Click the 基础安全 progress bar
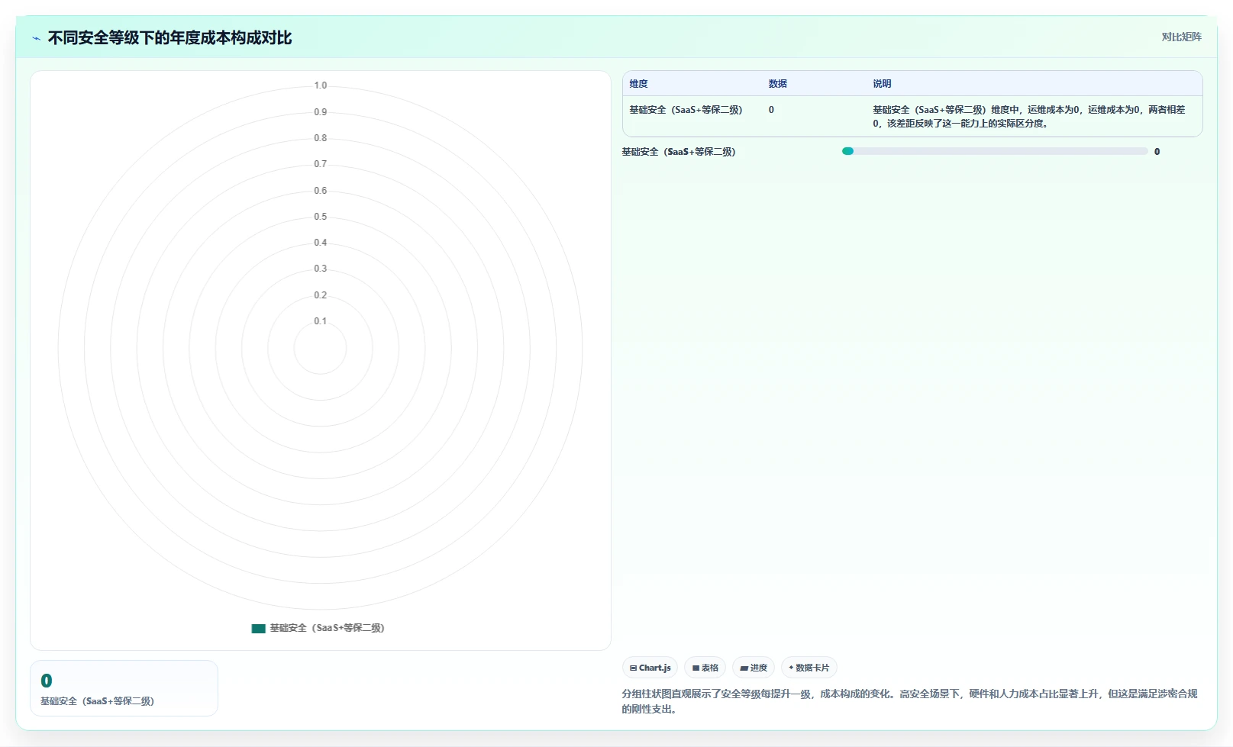The width and height of the screenshot is (1233, 747). click(995, 151)
